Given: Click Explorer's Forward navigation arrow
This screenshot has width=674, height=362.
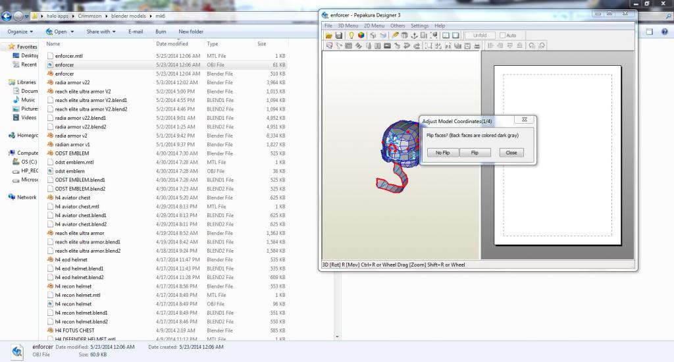Looking at the screenshot, I should (18, 16).
